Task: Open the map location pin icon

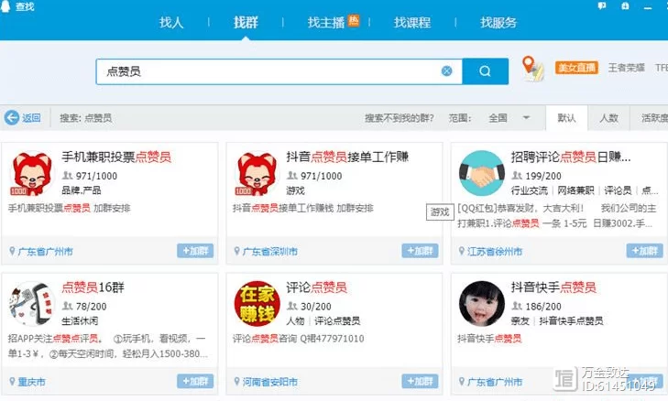Action: click(532, 69)
